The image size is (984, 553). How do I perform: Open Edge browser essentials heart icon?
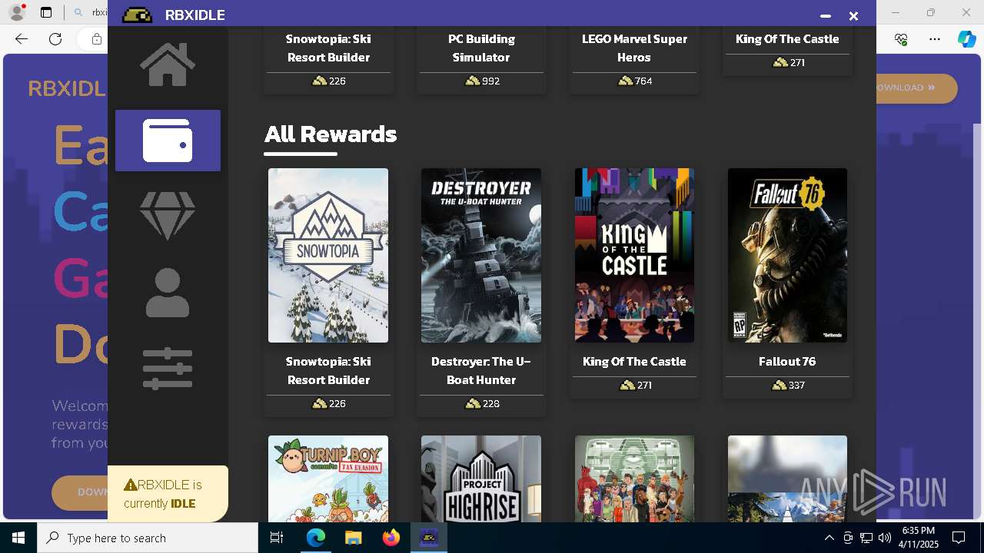coord(901,39)
